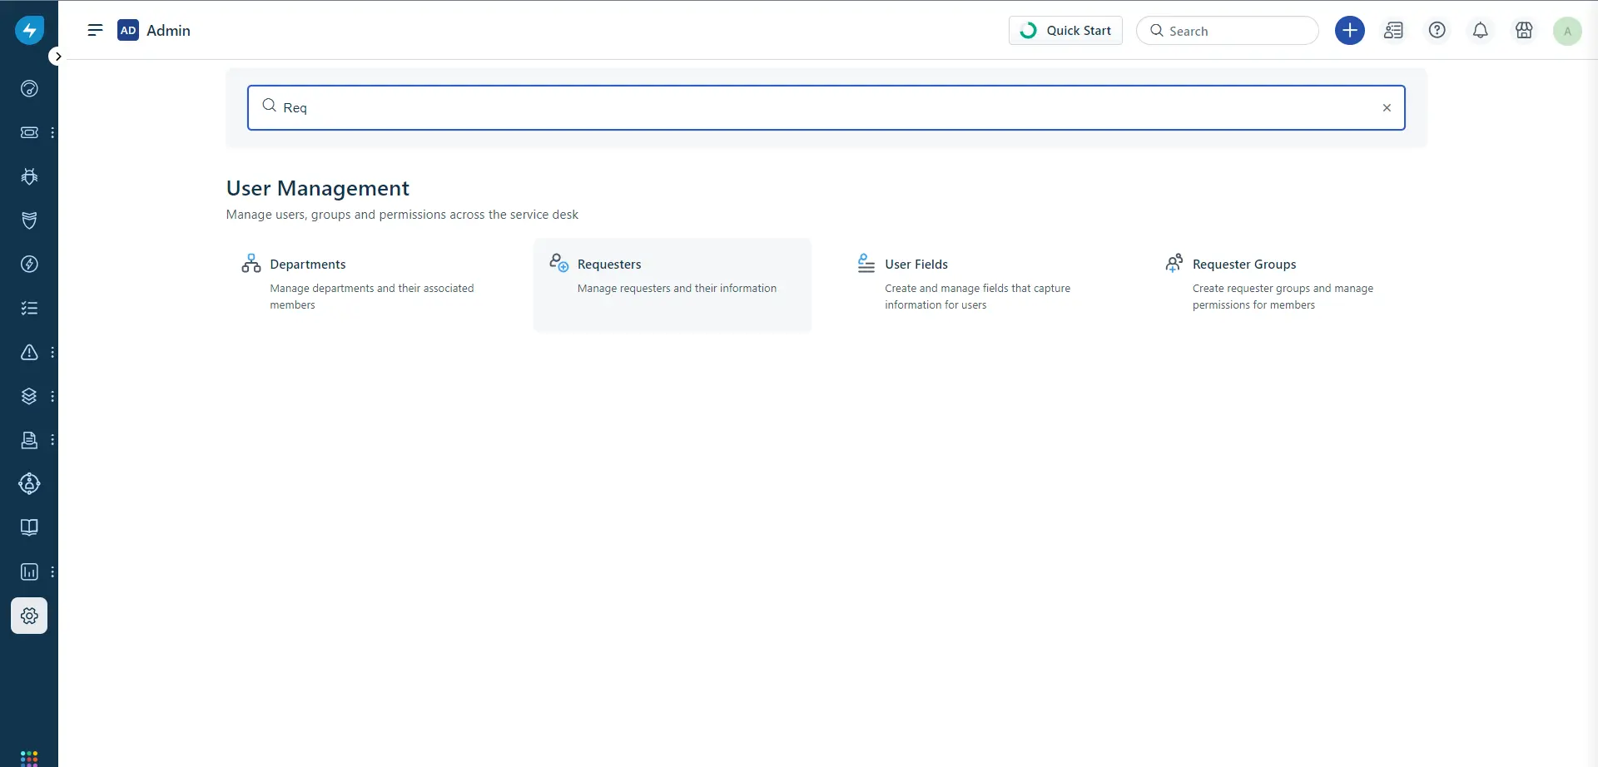Open the Changes lightning bolt icon
Viewport: 1598px width, 767px height.
pyautogui.click(x=29, y=264)
